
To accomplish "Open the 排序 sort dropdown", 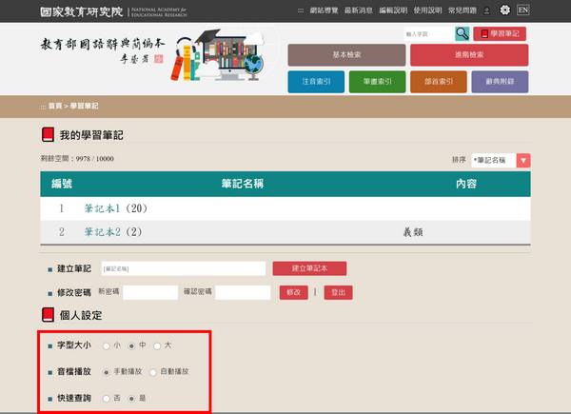I will 501,160.
